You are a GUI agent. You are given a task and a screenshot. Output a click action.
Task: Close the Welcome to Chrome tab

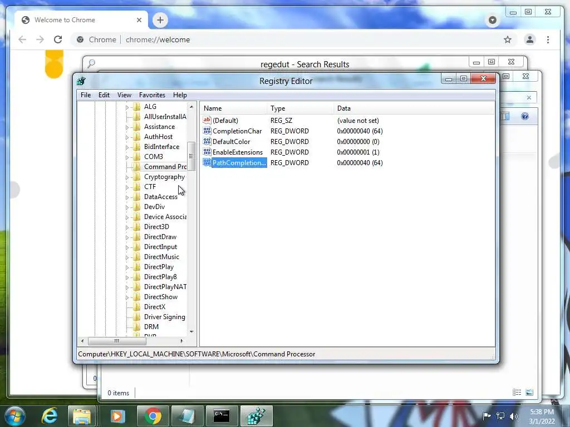coord(139,20)
